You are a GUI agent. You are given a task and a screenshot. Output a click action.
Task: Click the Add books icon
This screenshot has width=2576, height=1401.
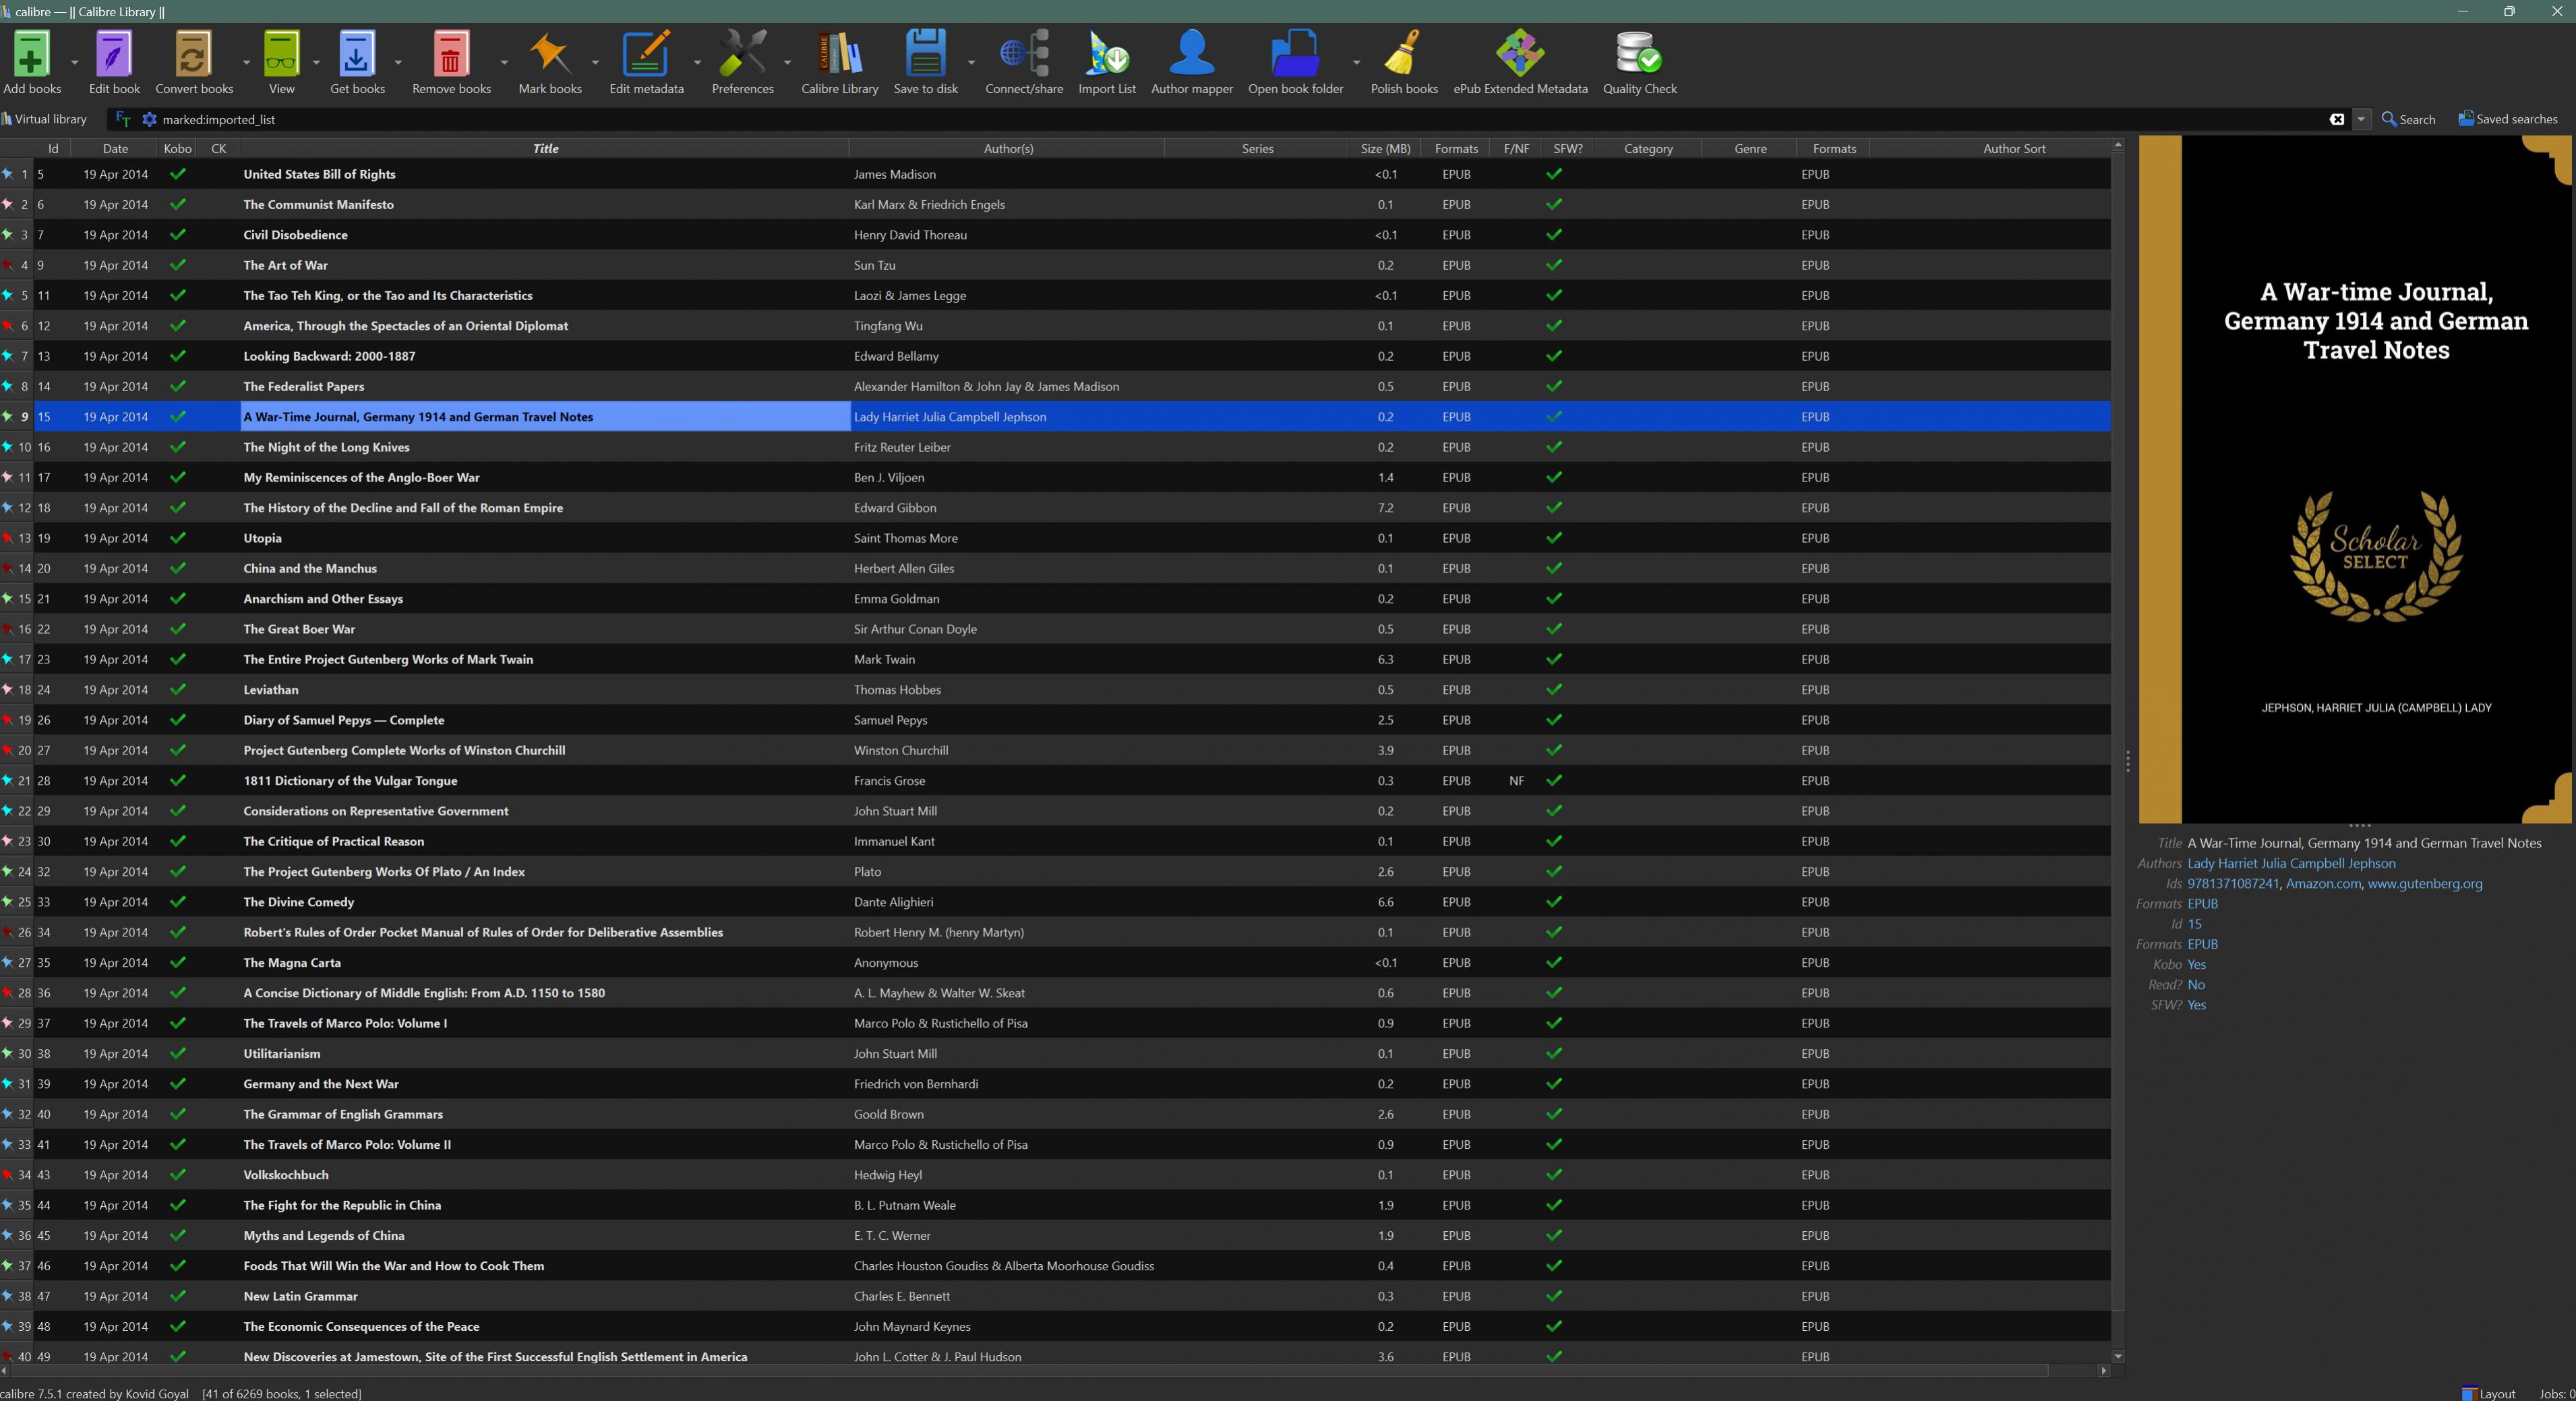31,55
